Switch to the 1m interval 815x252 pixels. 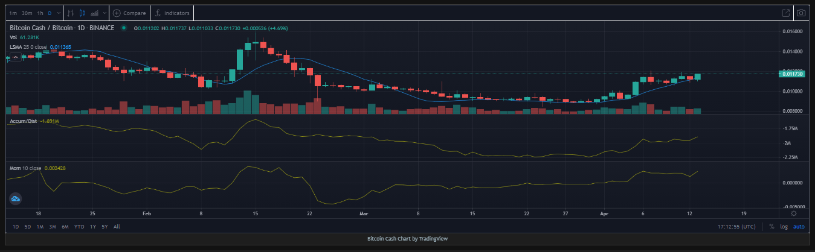click(x=13, y=13)
